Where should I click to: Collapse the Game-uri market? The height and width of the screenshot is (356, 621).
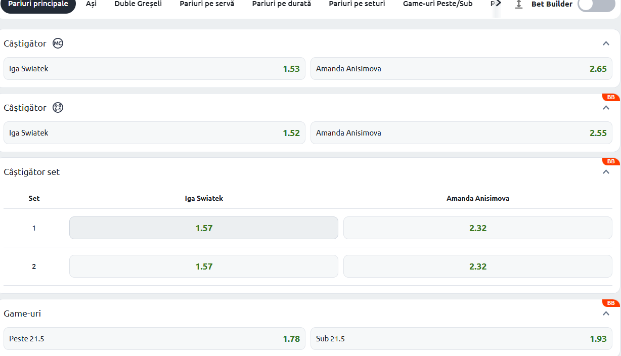click(606, 314)
